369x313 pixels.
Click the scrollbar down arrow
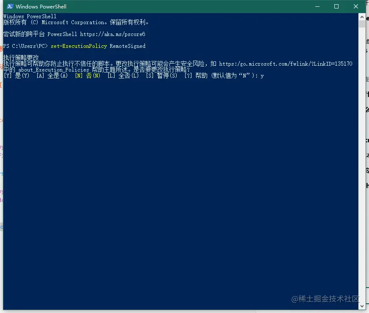(x=362, y=306)
